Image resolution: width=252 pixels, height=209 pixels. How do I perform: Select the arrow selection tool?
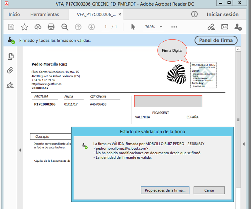click(x=133, y=27)
